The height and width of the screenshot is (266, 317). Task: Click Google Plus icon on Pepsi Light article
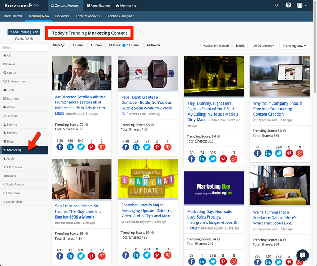point(167,147)
